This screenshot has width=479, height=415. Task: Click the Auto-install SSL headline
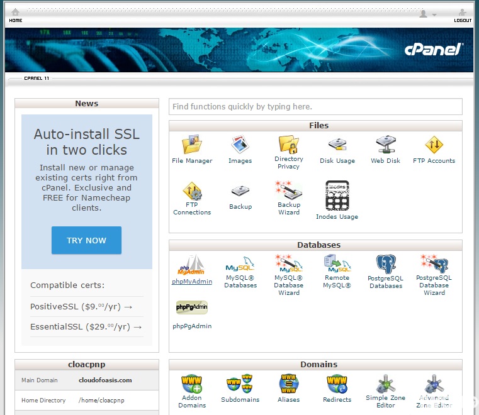(x=87, y=142)
